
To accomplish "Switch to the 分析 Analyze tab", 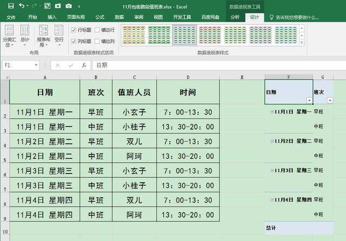I will click(235, 17).
